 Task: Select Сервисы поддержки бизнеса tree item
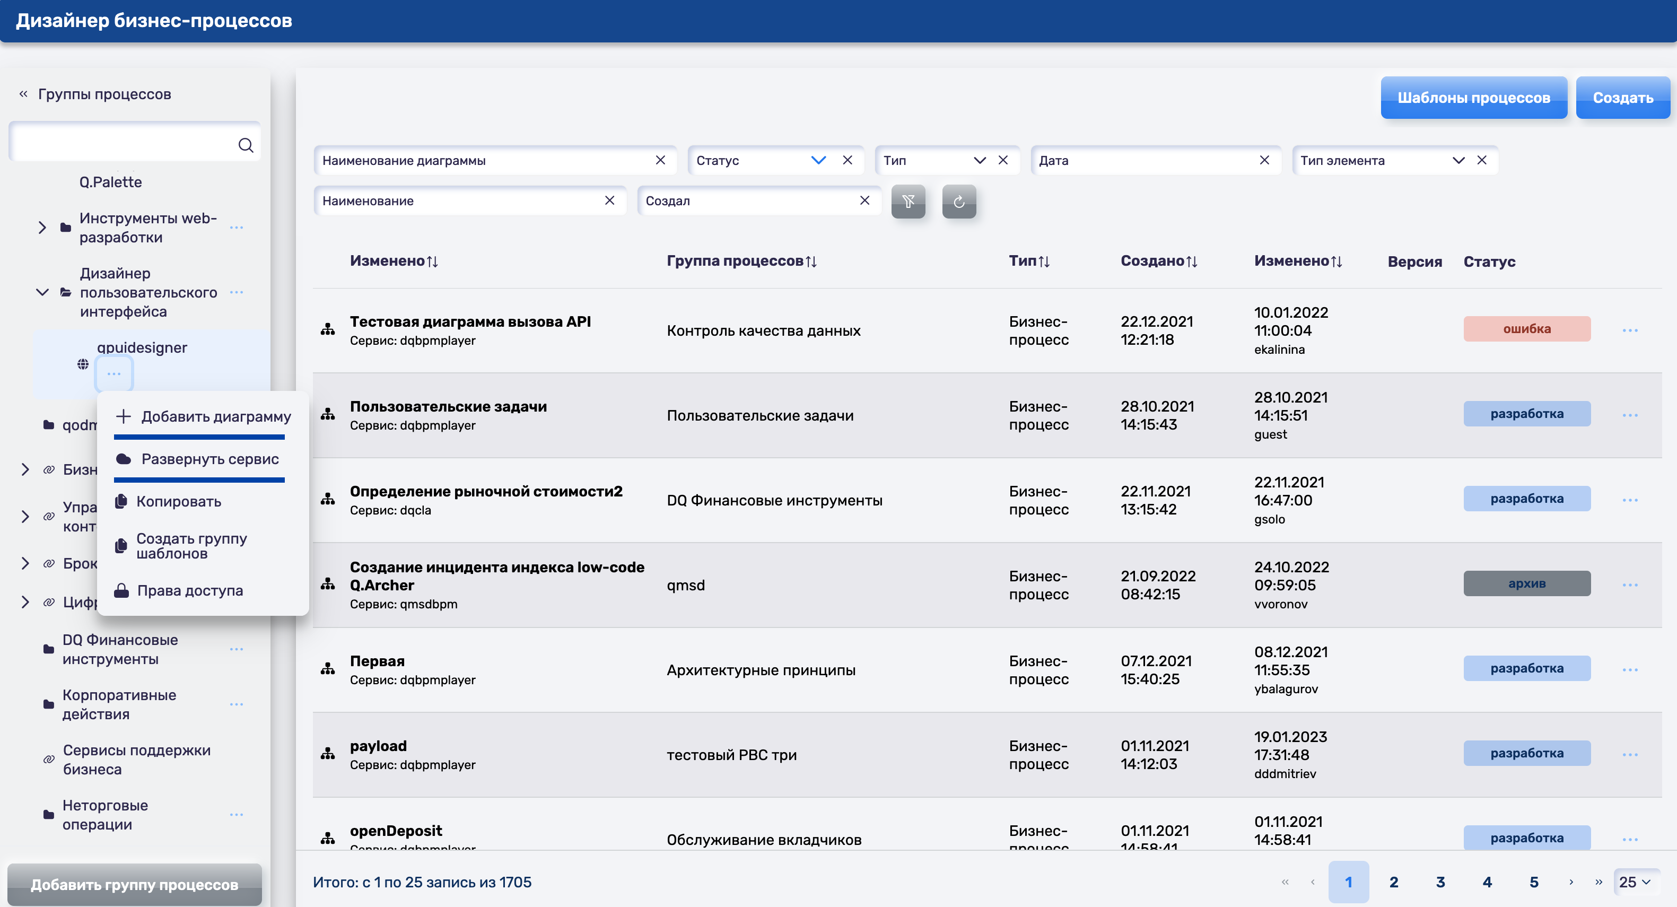click(136, 759)
